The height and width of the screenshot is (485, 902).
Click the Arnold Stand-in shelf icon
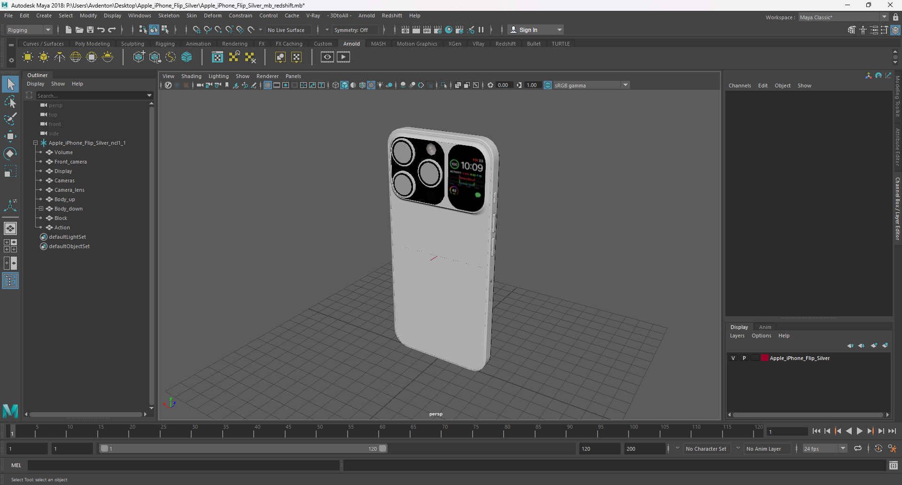click(x=139, y=57)
